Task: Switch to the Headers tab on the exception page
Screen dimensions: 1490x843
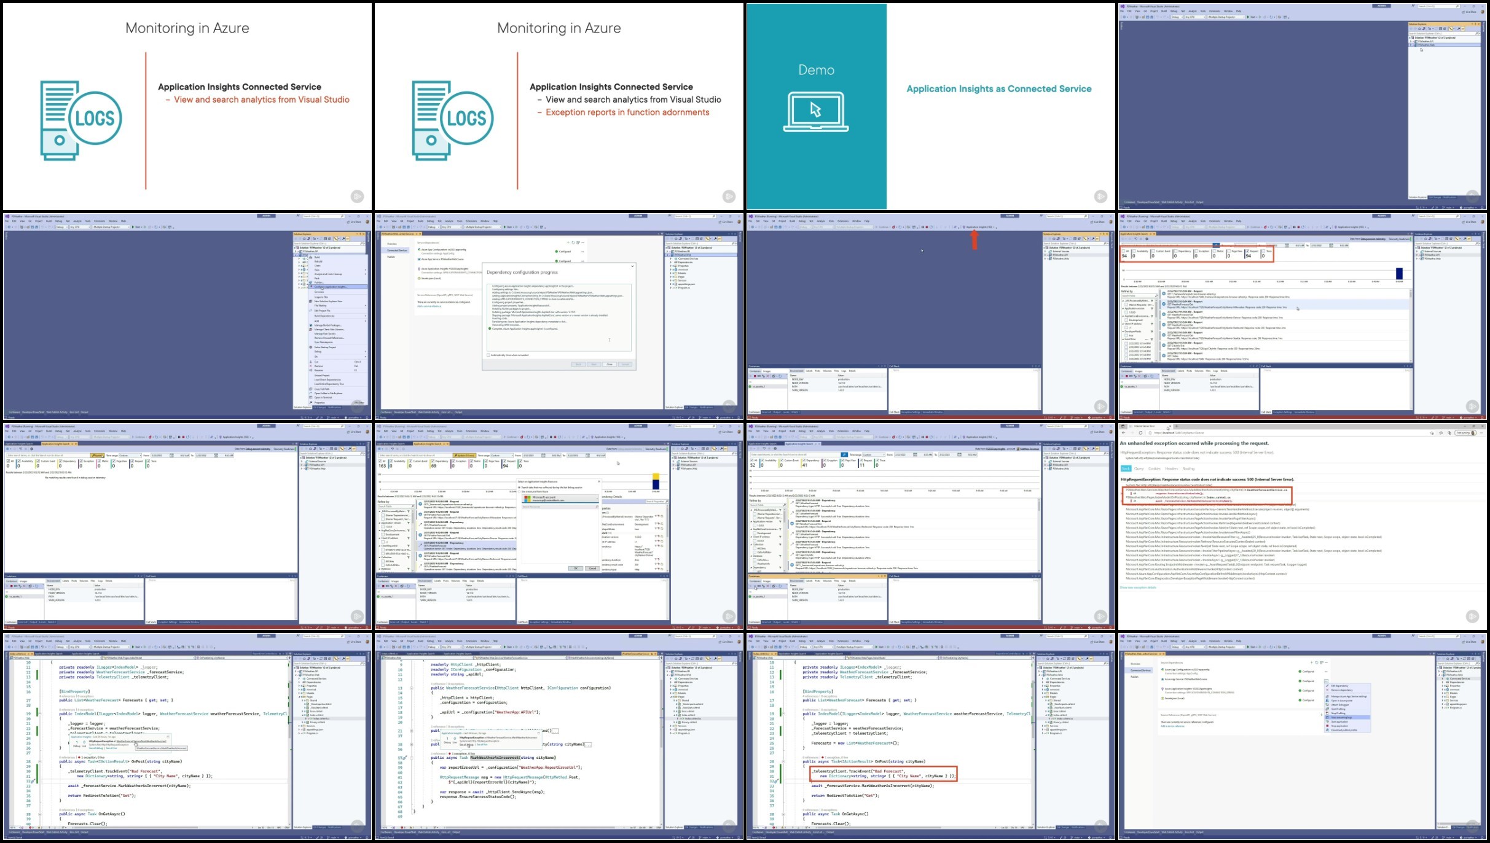Action: tap(1172, 468)
